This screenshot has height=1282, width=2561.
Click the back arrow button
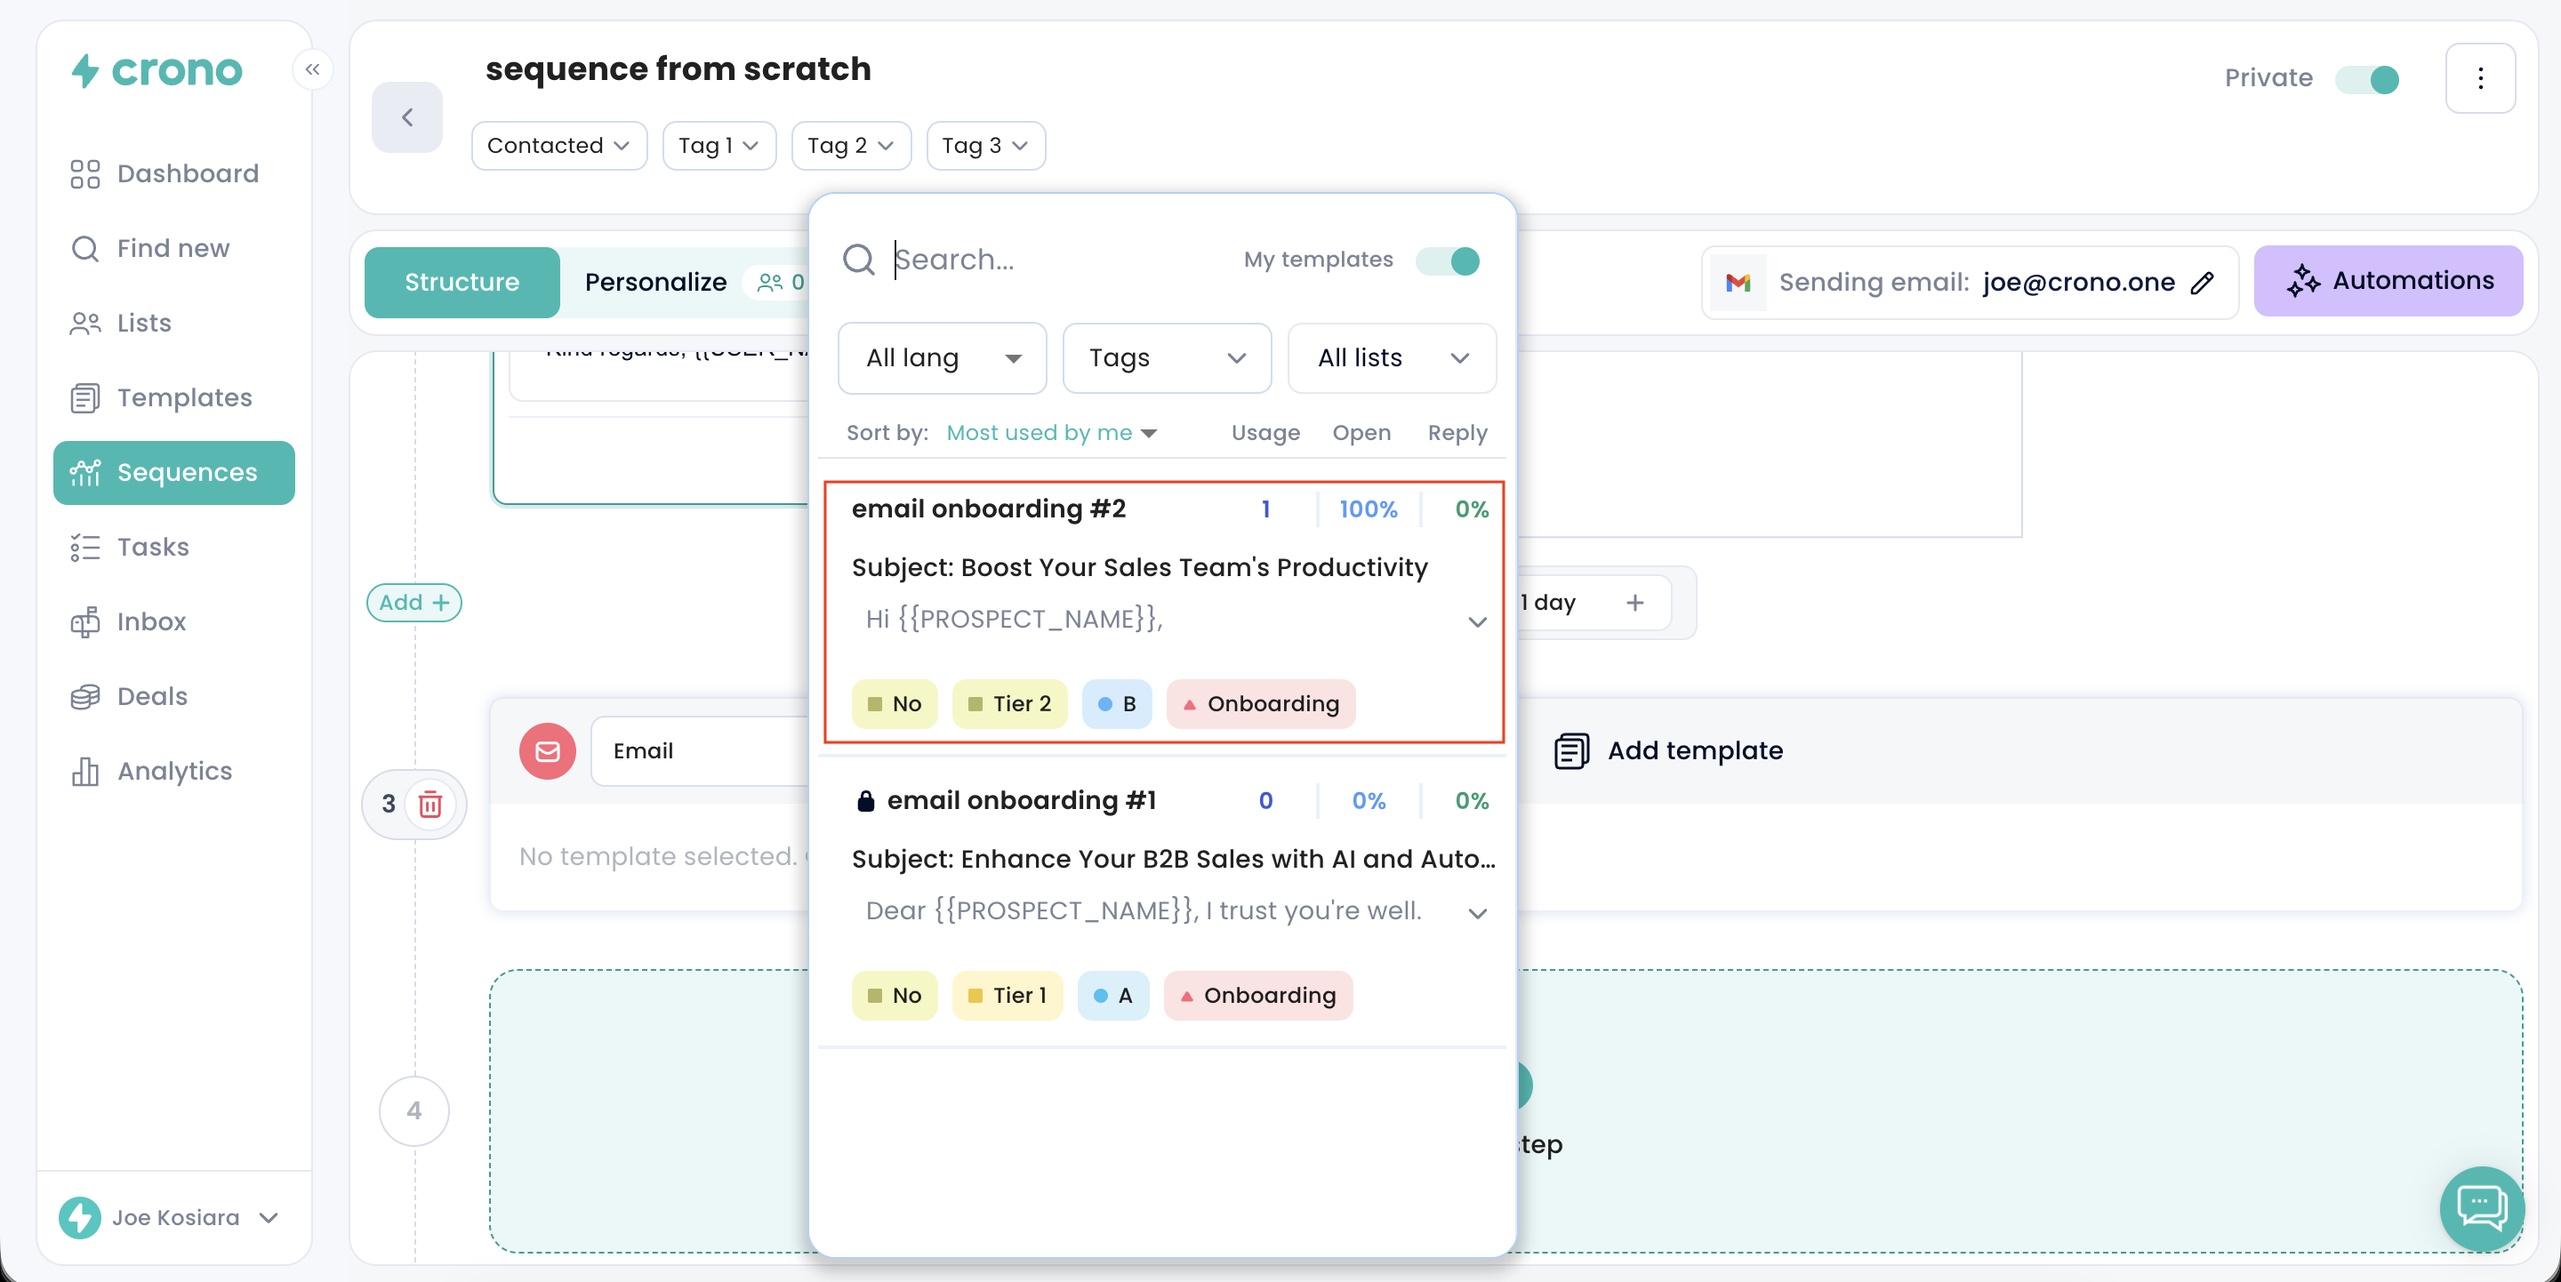click(406, 117)
